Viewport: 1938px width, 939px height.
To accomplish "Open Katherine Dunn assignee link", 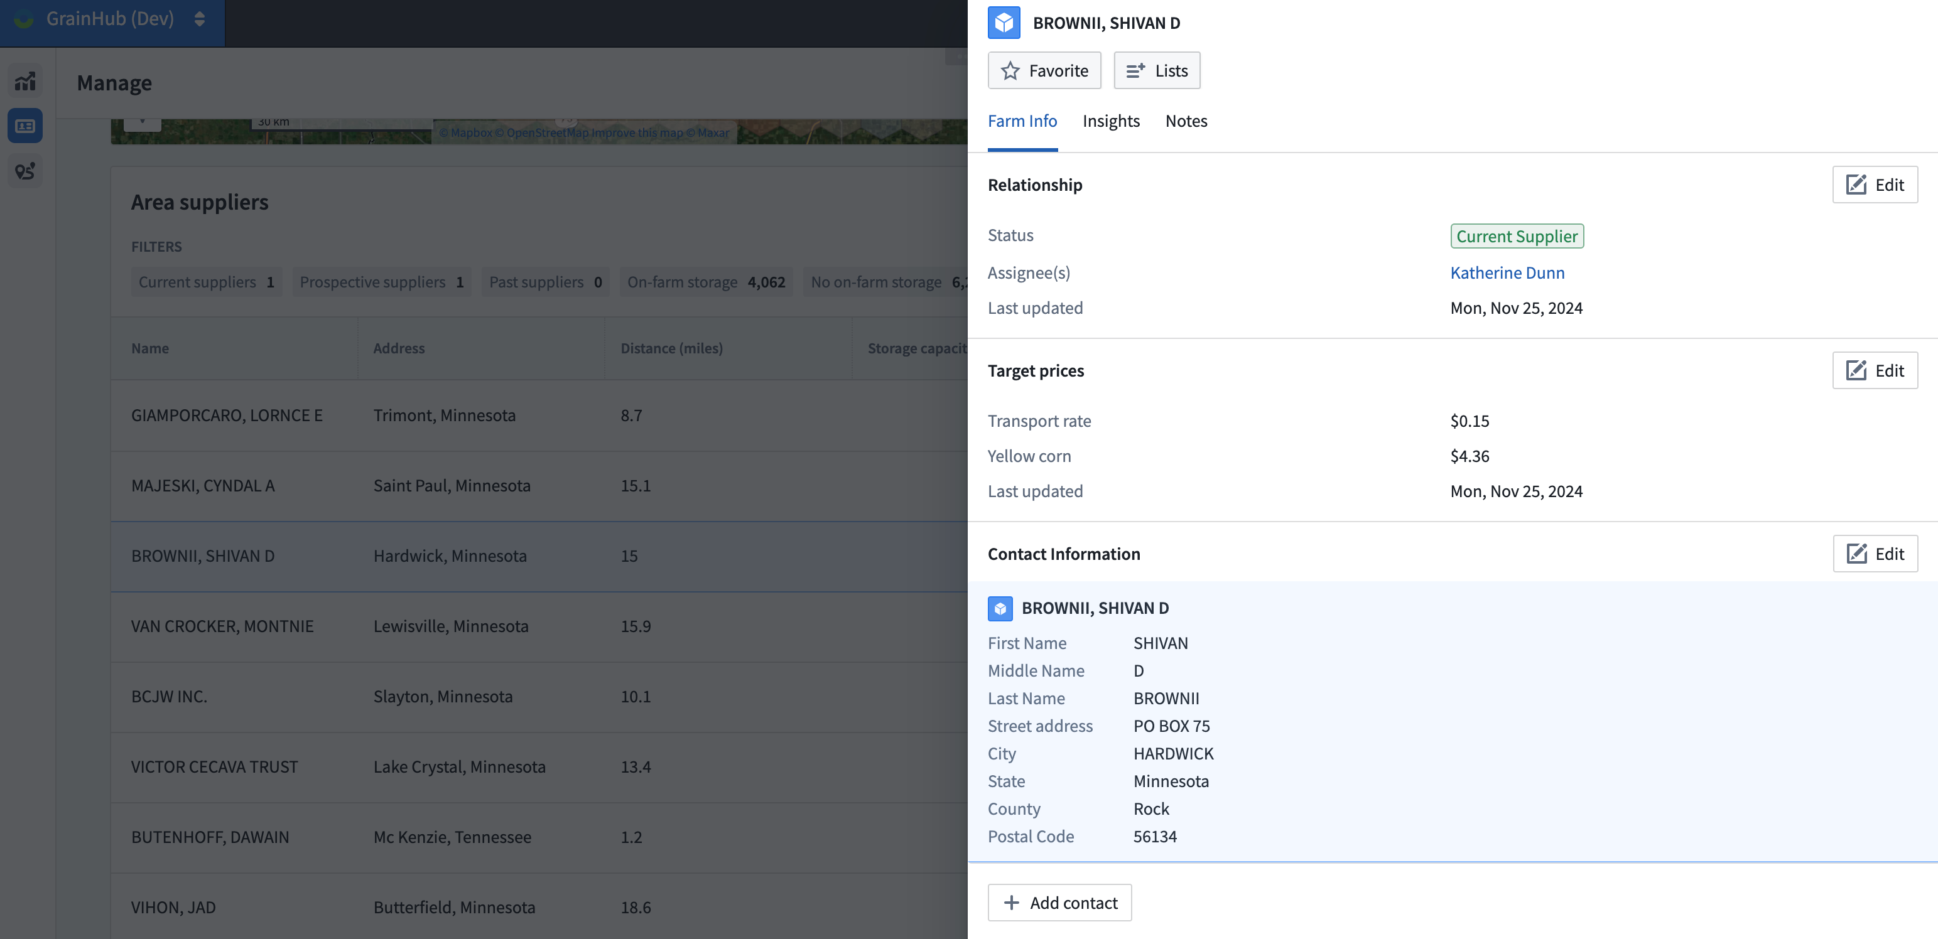I will [x=1507, y=273].
